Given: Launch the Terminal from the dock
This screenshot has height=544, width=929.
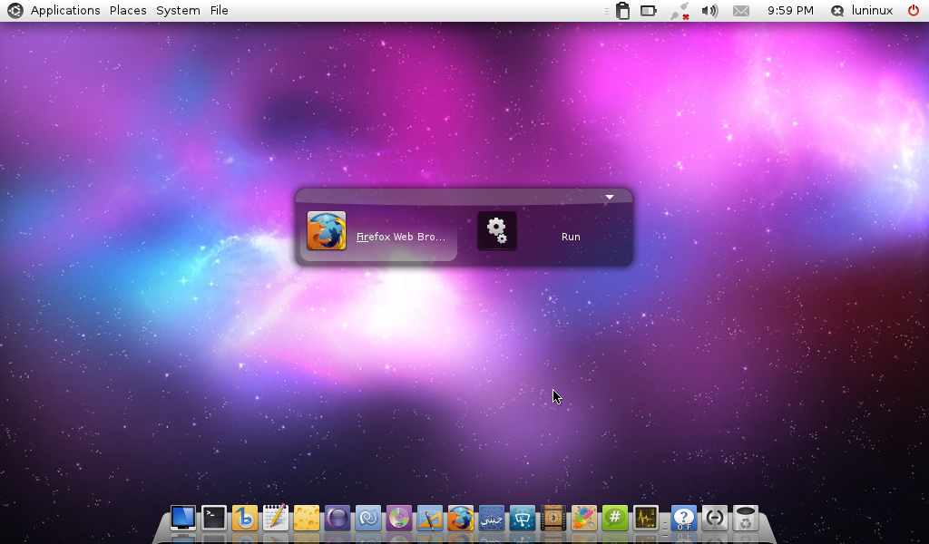Looking at the screenshot, I should 213,518.
